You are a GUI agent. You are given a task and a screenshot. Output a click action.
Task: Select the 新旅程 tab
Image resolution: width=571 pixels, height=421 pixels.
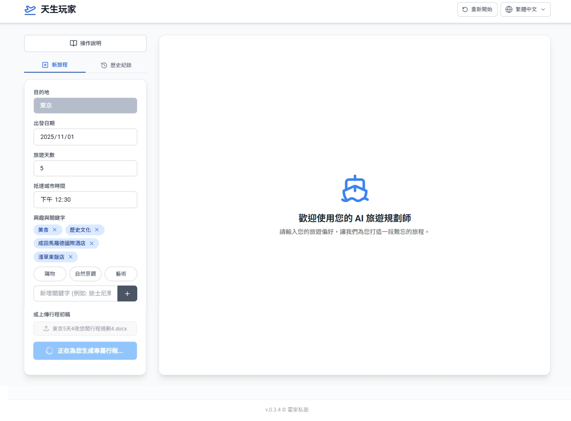(55, 65)
